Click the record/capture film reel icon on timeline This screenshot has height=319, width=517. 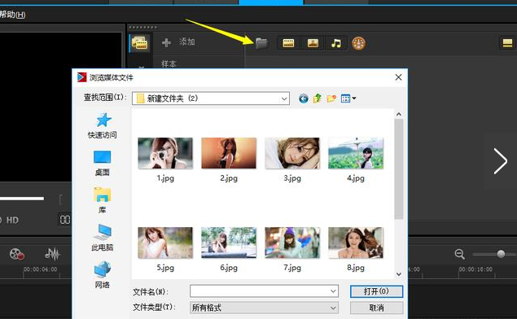(x=16, y=254)
